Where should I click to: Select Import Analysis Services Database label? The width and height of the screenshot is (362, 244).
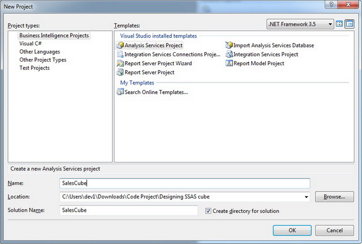click(274, 45)
